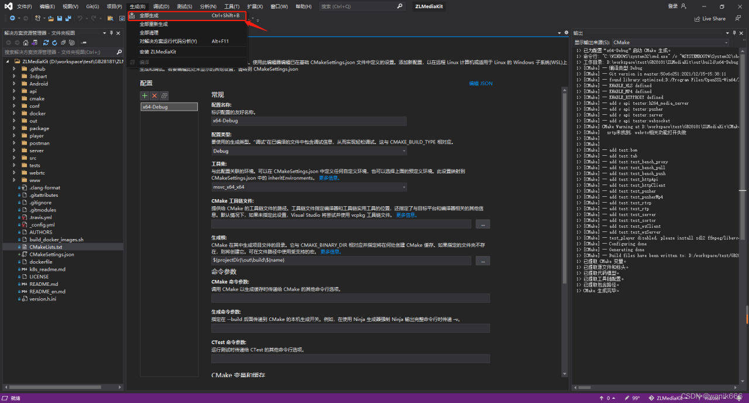The height and width of the screenshot is (403, 749).
Task: Expand the .github folder
Action: (15, 69)
